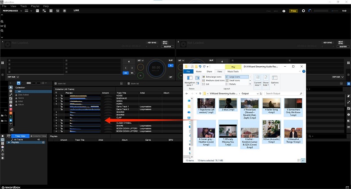The height and width of the screenshot is (189, 351).
Task: Click the Search Output field in Explorer
Action: (x=284, y=93)
